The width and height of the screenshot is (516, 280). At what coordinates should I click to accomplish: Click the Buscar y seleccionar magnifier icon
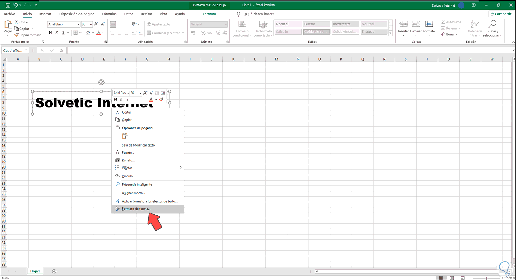coord(492,24)
